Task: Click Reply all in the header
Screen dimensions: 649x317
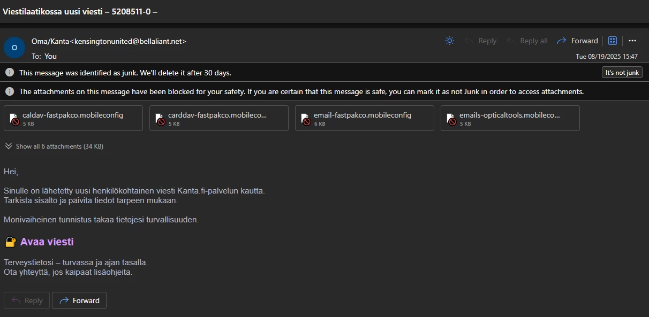Action: click(x=527, y=41)
